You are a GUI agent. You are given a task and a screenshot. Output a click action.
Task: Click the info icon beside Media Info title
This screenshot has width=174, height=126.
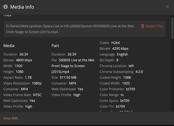[6, 7]
